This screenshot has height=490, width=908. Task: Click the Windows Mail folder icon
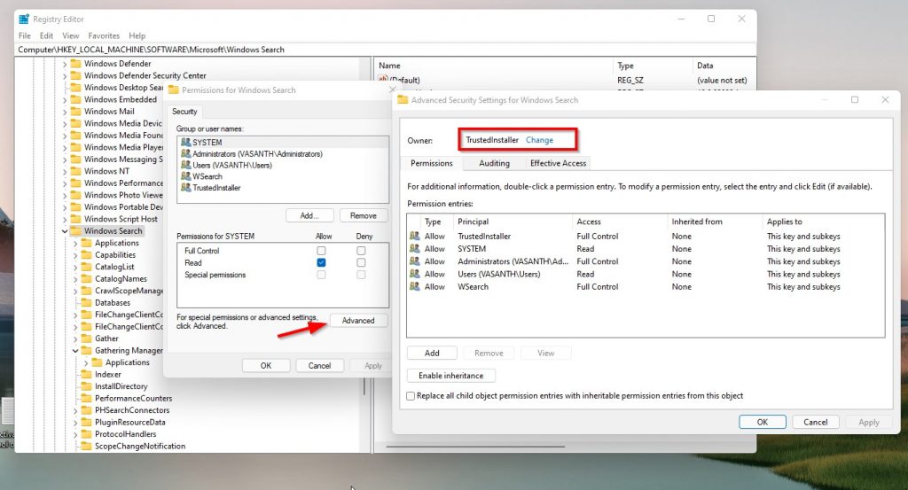[x=76, y=111]
